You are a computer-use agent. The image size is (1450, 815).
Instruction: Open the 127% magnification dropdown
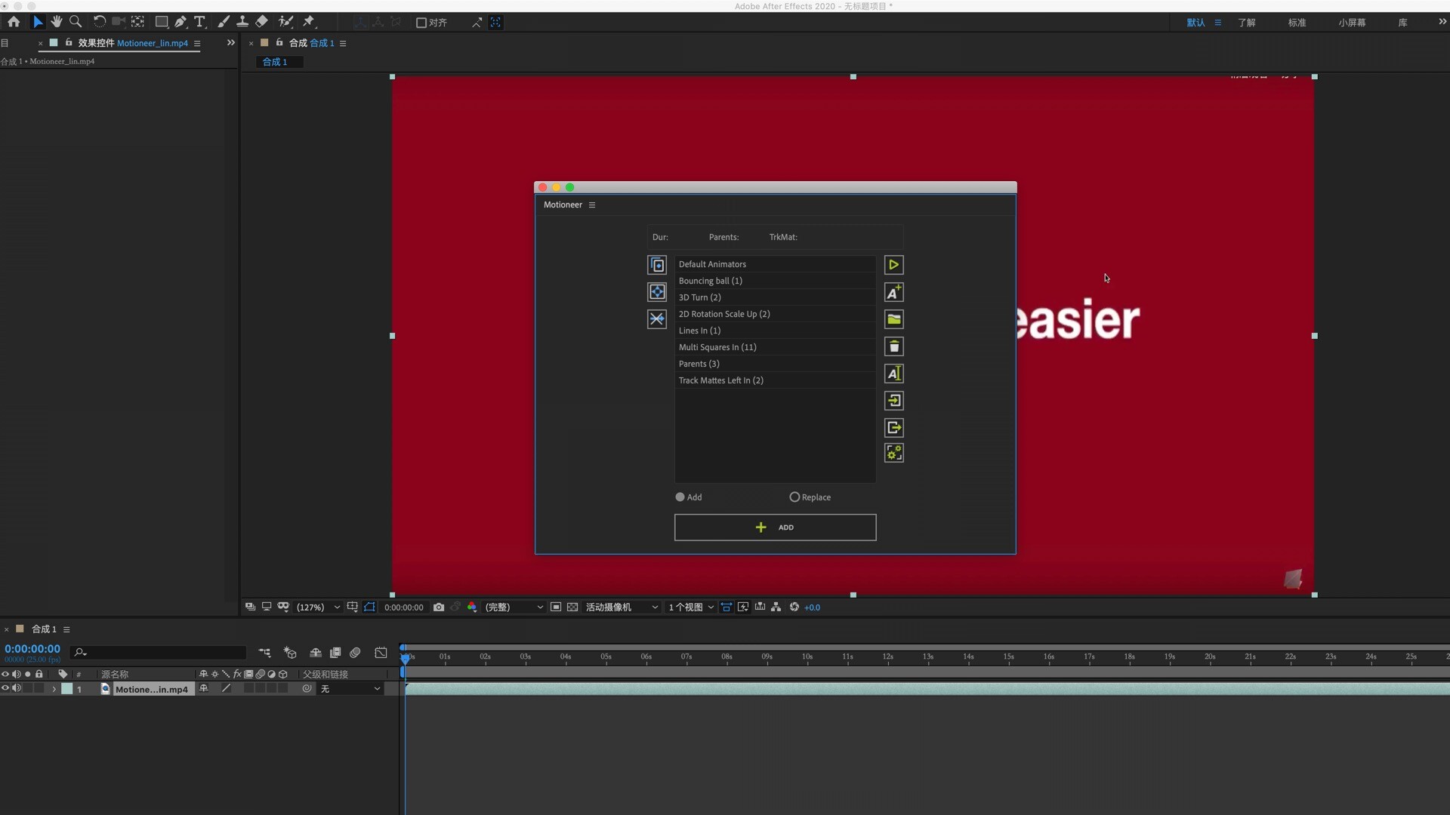[x=318, y=607]
